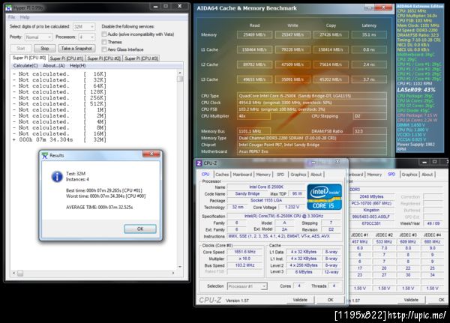Select the About tab in rear CPU-Z window
The width and height of the screenshot is (450, 323).
(x=427, y=175)
